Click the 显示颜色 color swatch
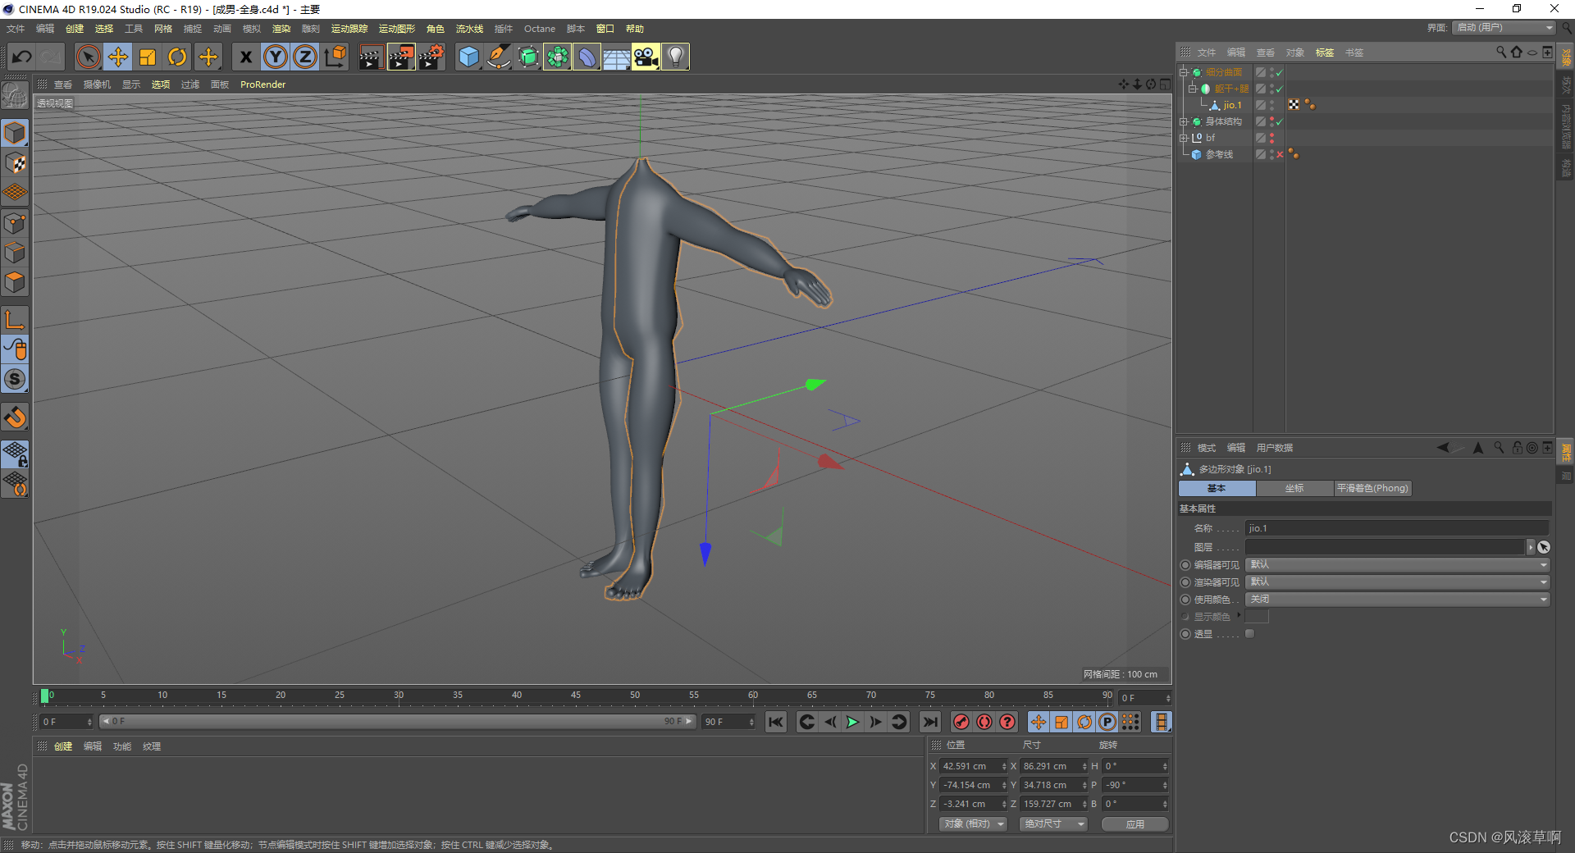Image resolution: width=1575 pixels, height=853 pixels. pos(1258,616)
